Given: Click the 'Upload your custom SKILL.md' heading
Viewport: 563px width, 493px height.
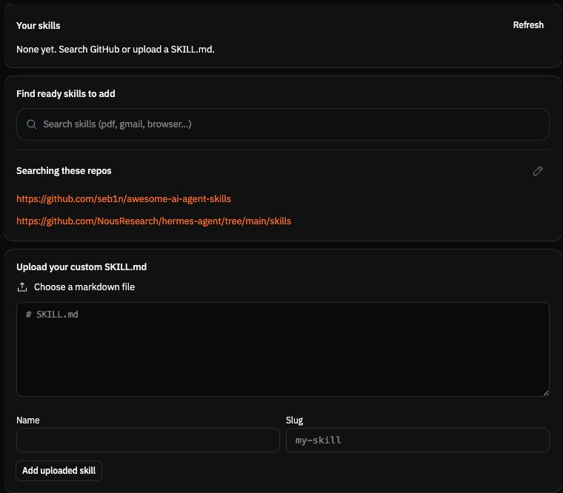Looking at the screenshot, I should point(81,267).
